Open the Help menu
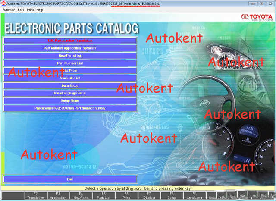 (x=40, y=10)
